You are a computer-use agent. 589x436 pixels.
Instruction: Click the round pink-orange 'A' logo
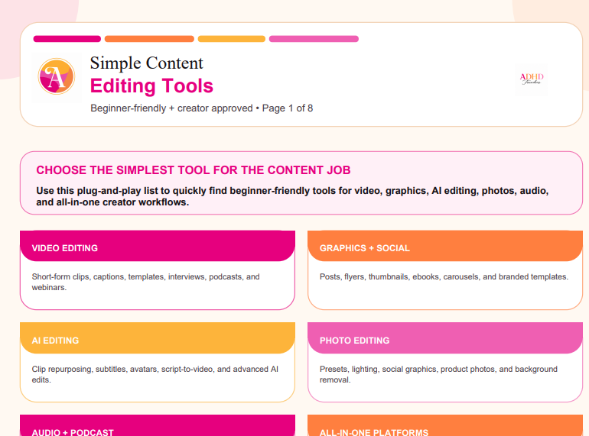(57, 76)
